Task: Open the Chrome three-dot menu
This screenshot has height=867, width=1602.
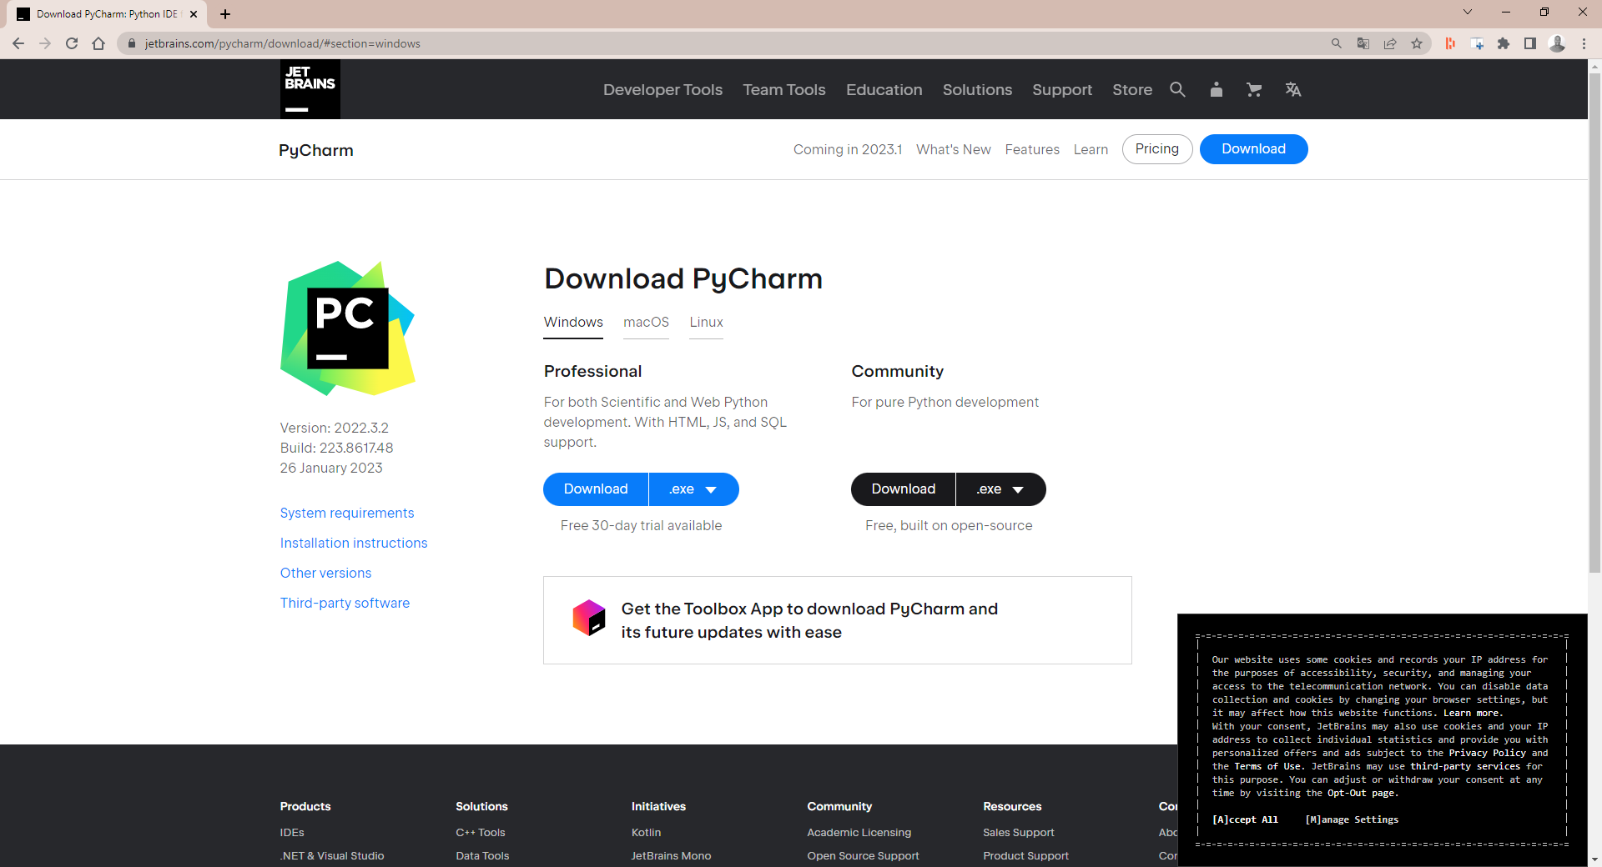Action: click(1584, 43)
